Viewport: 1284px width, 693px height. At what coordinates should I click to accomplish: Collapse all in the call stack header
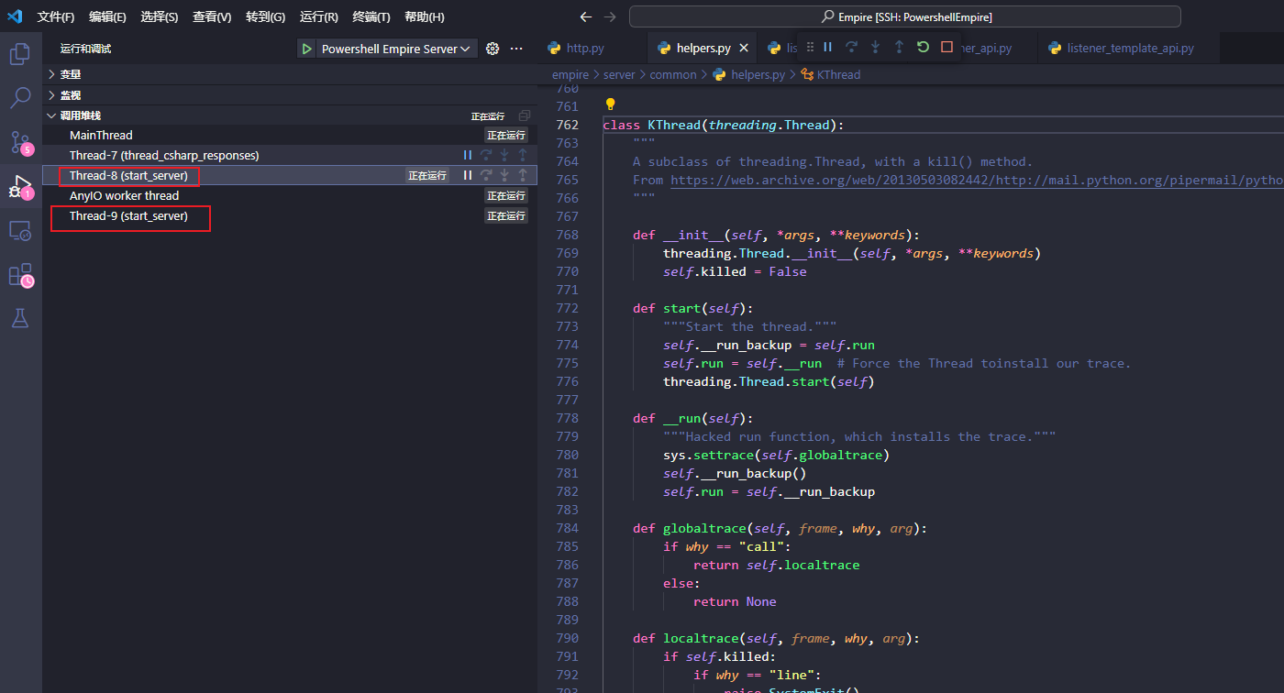tap(525, 115)
